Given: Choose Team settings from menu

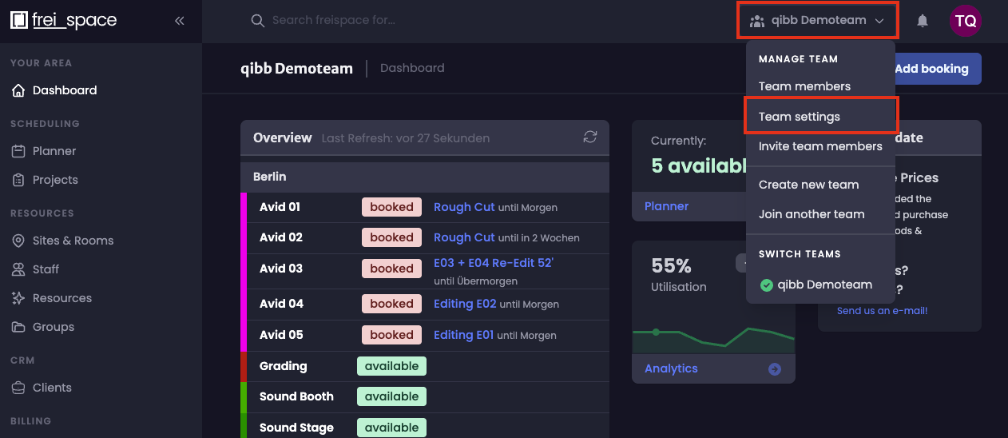Looking at the screenshot, I should coord(800,117).
